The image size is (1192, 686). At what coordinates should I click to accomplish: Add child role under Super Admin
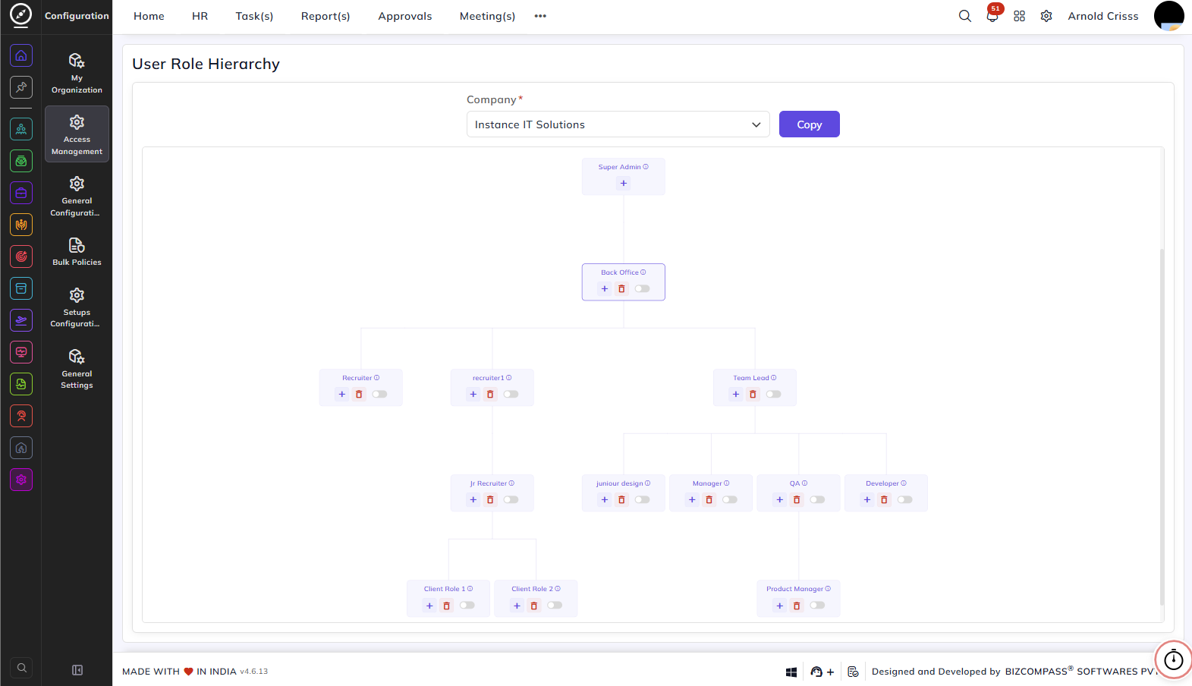(624, 183)
